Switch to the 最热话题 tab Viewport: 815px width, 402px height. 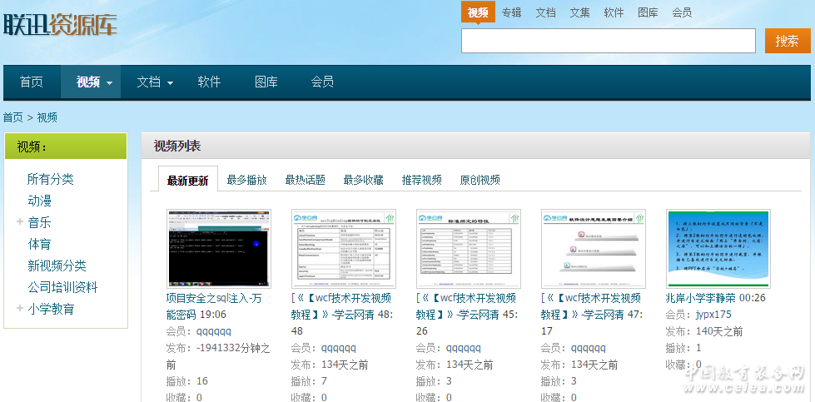click(305, 180)
